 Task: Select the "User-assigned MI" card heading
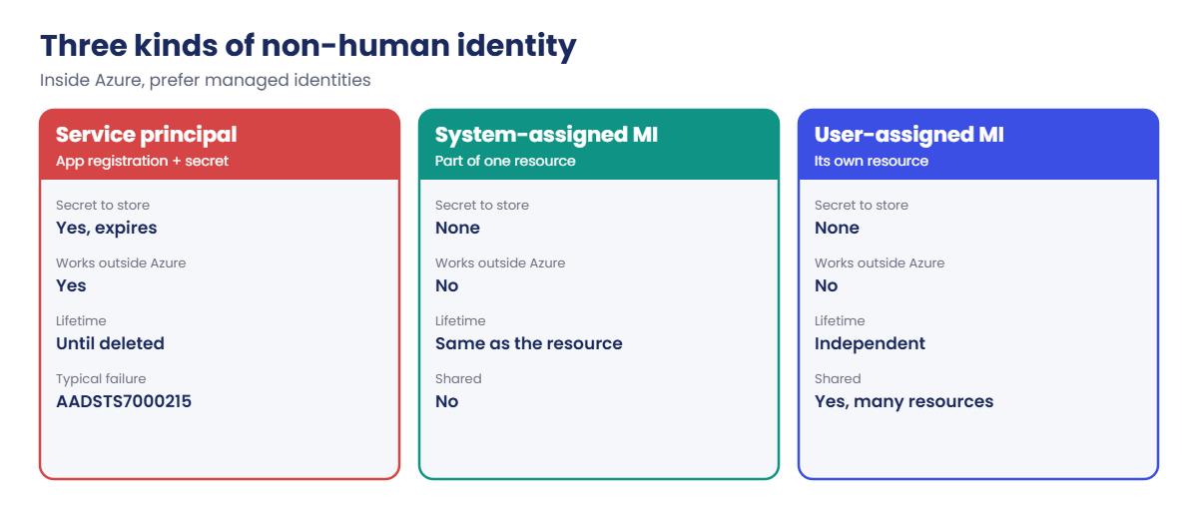909,135
